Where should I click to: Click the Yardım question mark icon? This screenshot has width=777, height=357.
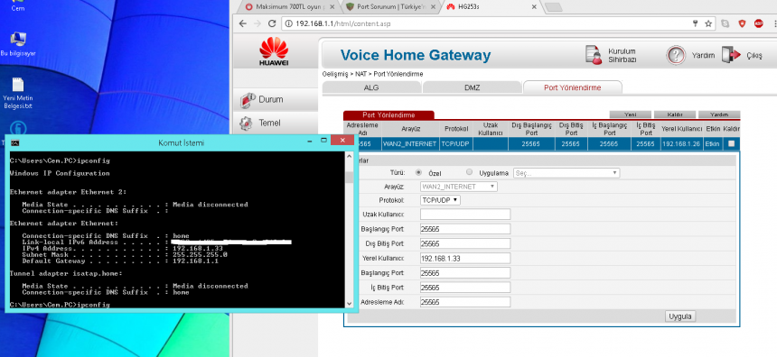tap(676, 55)
